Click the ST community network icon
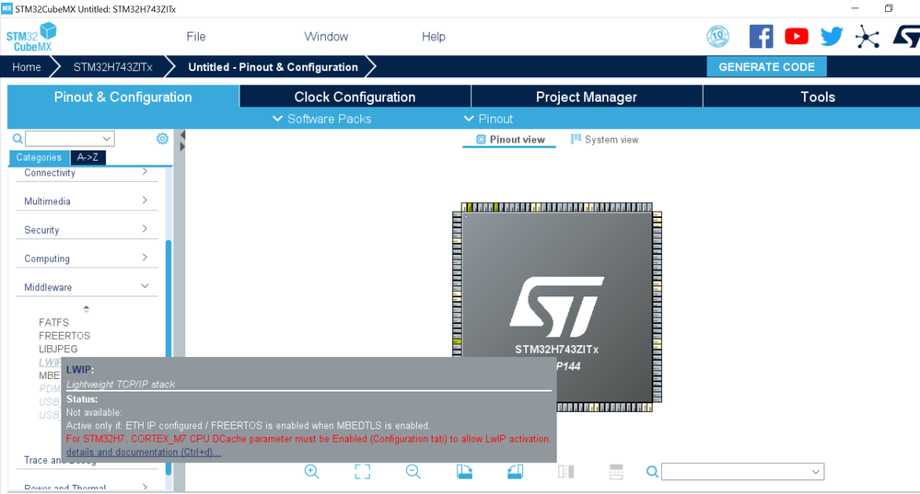Image resolution: width=920 pixels, height=494 pixels. pos(868,36)
